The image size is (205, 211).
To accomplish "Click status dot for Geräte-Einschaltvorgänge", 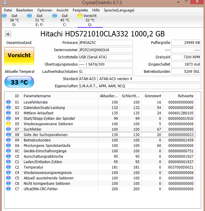I will pos(8,151).
